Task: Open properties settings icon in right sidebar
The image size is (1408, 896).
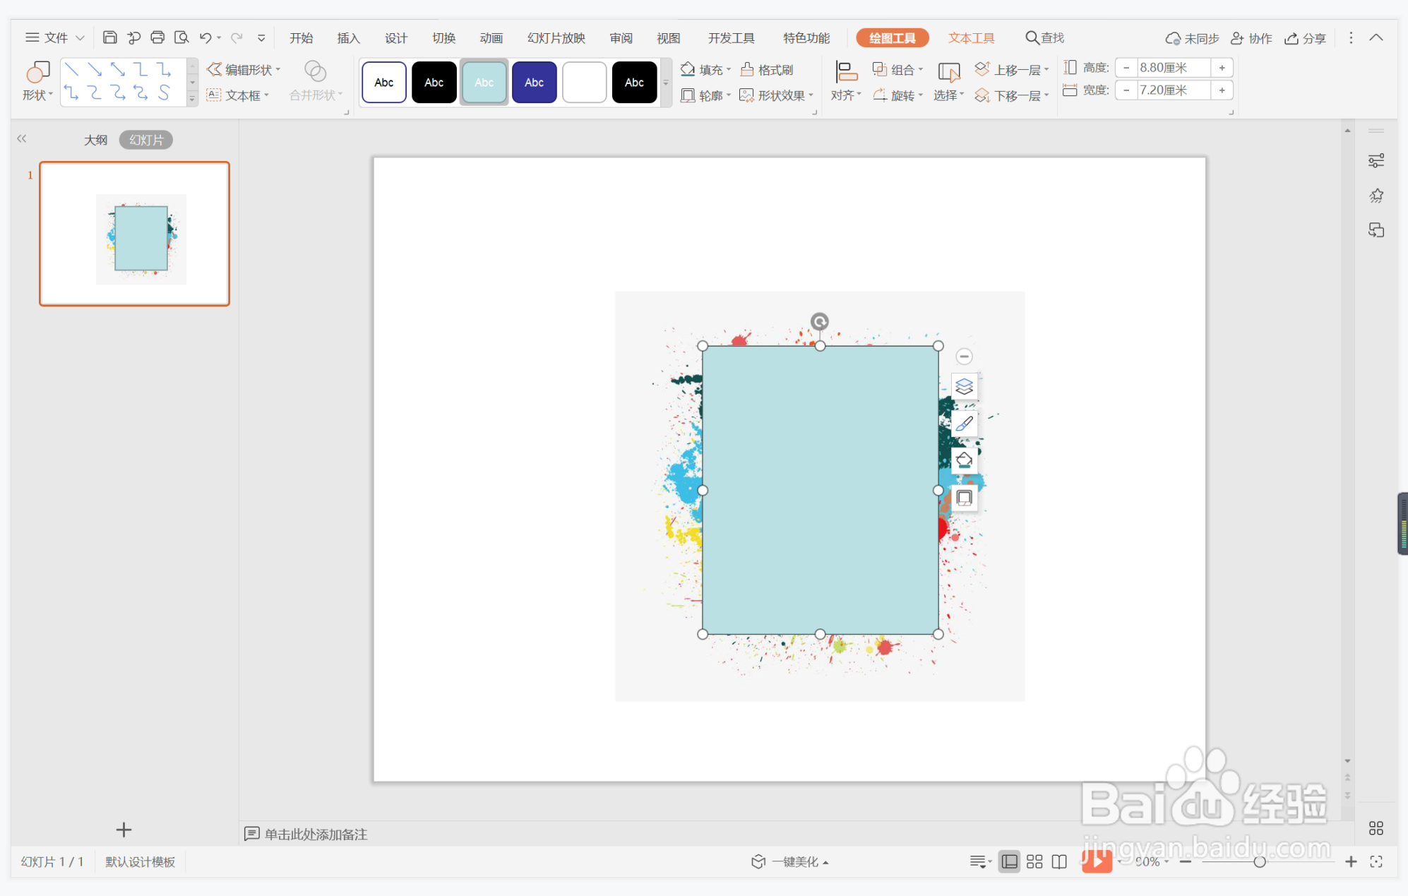Action: click(x=1376, y=161)
